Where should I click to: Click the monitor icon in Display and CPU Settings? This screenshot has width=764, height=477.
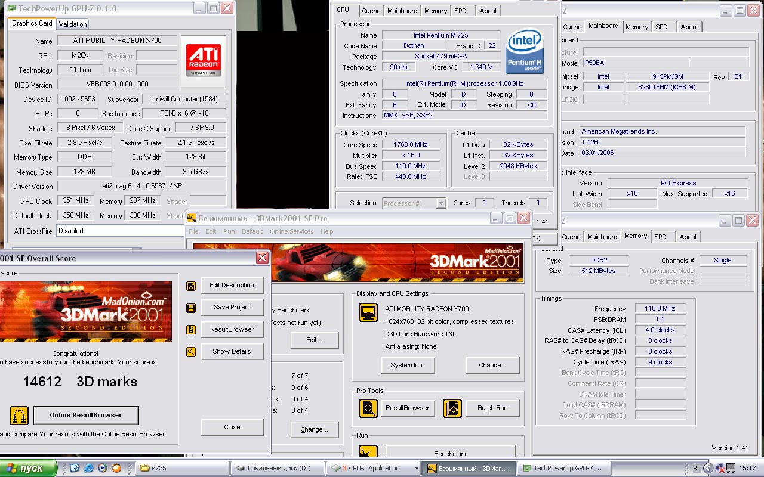click(x=368, y=312)
